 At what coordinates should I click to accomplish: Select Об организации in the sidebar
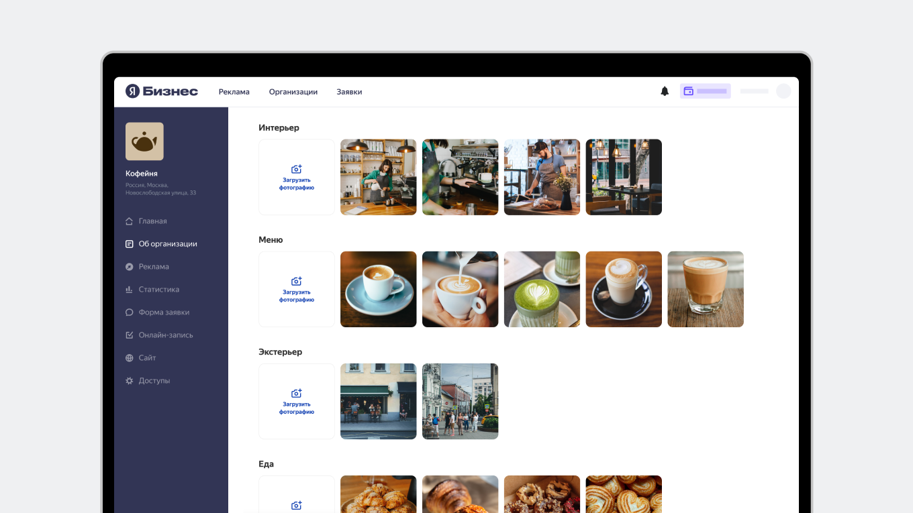tap(168, 244)
